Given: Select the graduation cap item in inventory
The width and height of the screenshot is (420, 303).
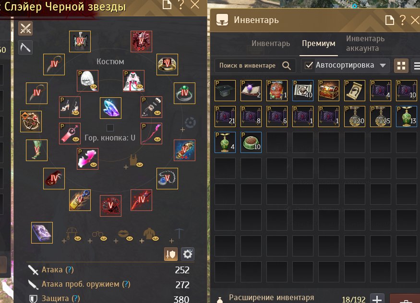Looking at the screenshot, I should point(225,91).
